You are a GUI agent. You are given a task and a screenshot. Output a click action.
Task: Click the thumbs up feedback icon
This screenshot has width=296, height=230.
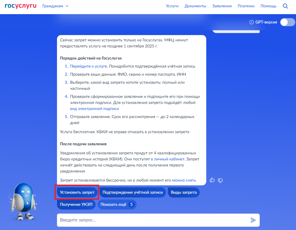(212, 180)
